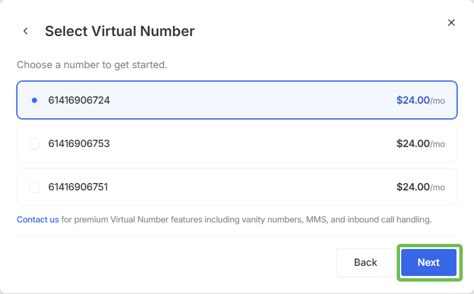Click the Back button
The height and width of the screenshot is (294, 474).
[366, 262]
